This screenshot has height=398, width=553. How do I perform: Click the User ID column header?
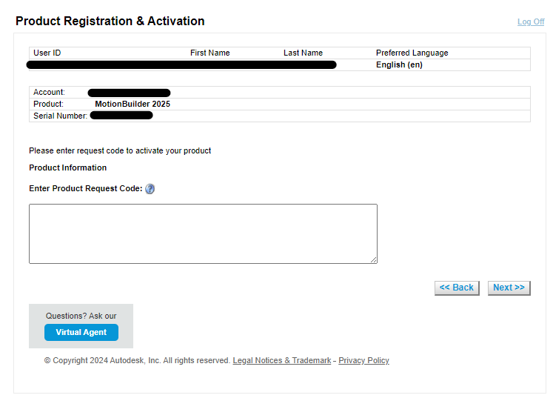click(x=47, y=53)
